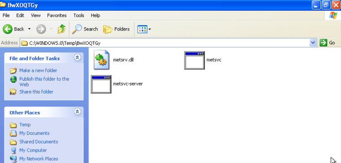The width and height of the screenshot is (341, 163).
Task: Open the Search pane
Action: tap(85, 29)
